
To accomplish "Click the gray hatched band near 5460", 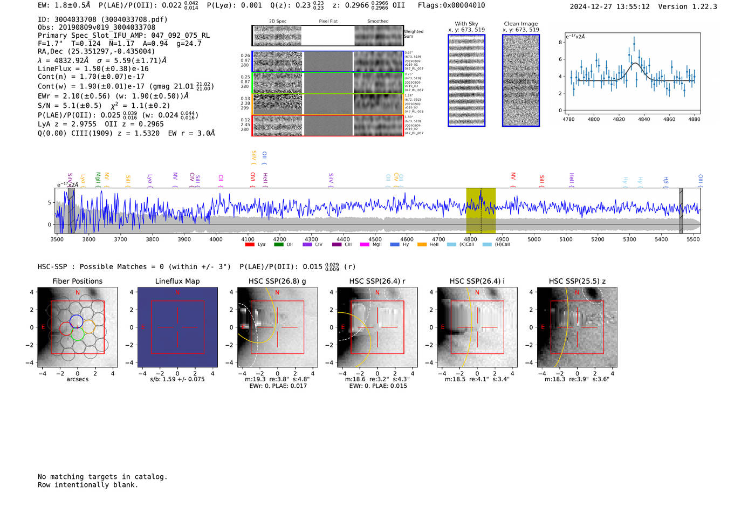I will point(681,210).
